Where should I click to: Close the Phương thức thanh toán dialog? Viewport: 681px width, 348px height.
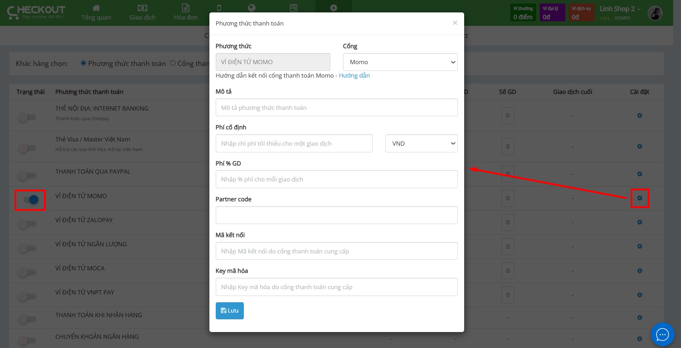(455, 23)
